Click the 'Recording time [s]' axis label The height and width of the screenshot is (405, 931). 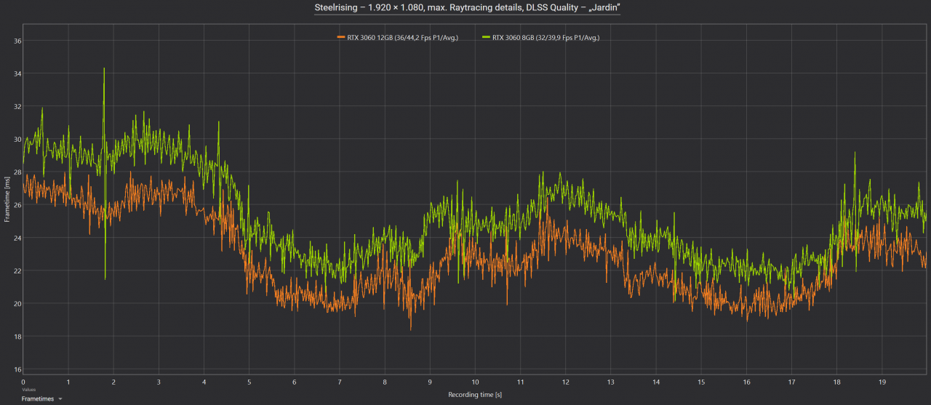(474, 395)
